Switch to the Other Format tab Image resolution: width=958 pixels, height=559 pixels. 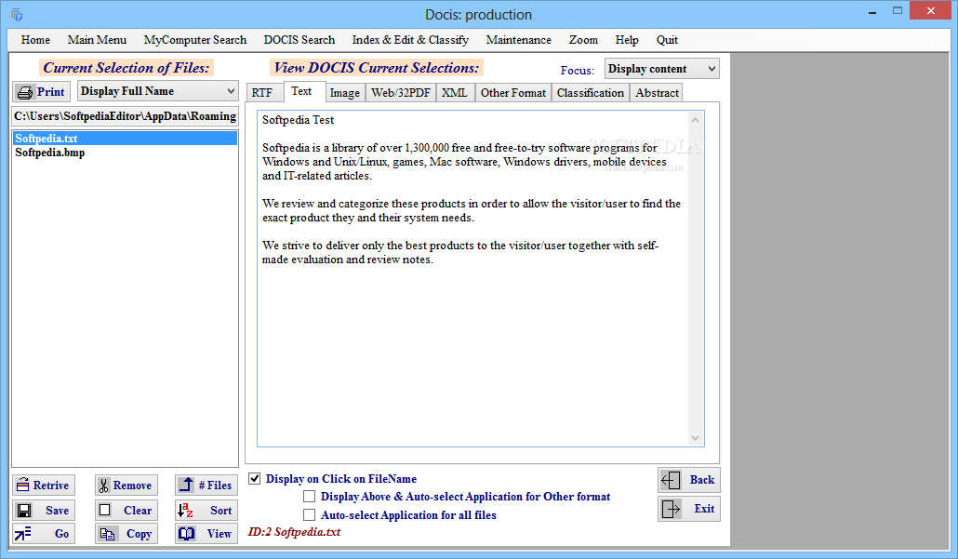(x=513, y=93)
